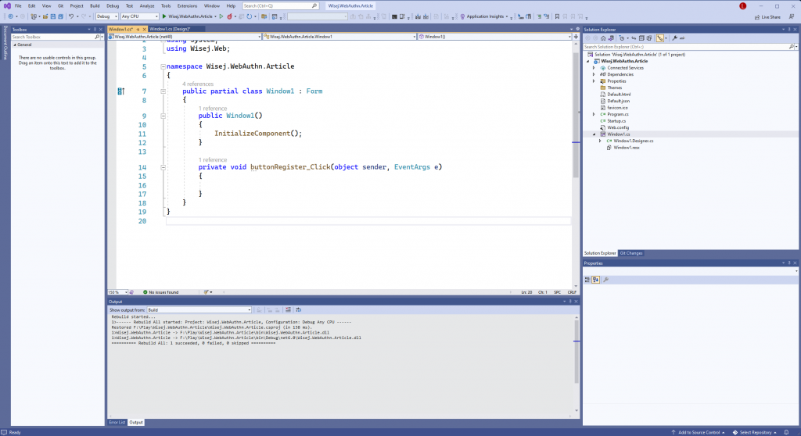This screenshot has width=801, height=436.
Task: Start debugging with the green play button
Action: click(x=164, y=16)
